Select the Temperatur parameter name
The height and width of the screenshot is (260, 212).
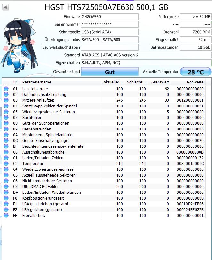(x=33, y=164)
